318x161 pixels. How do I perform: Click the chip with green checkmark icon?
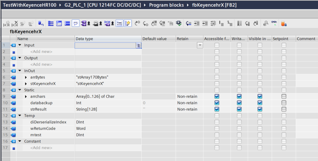(179, 24)
